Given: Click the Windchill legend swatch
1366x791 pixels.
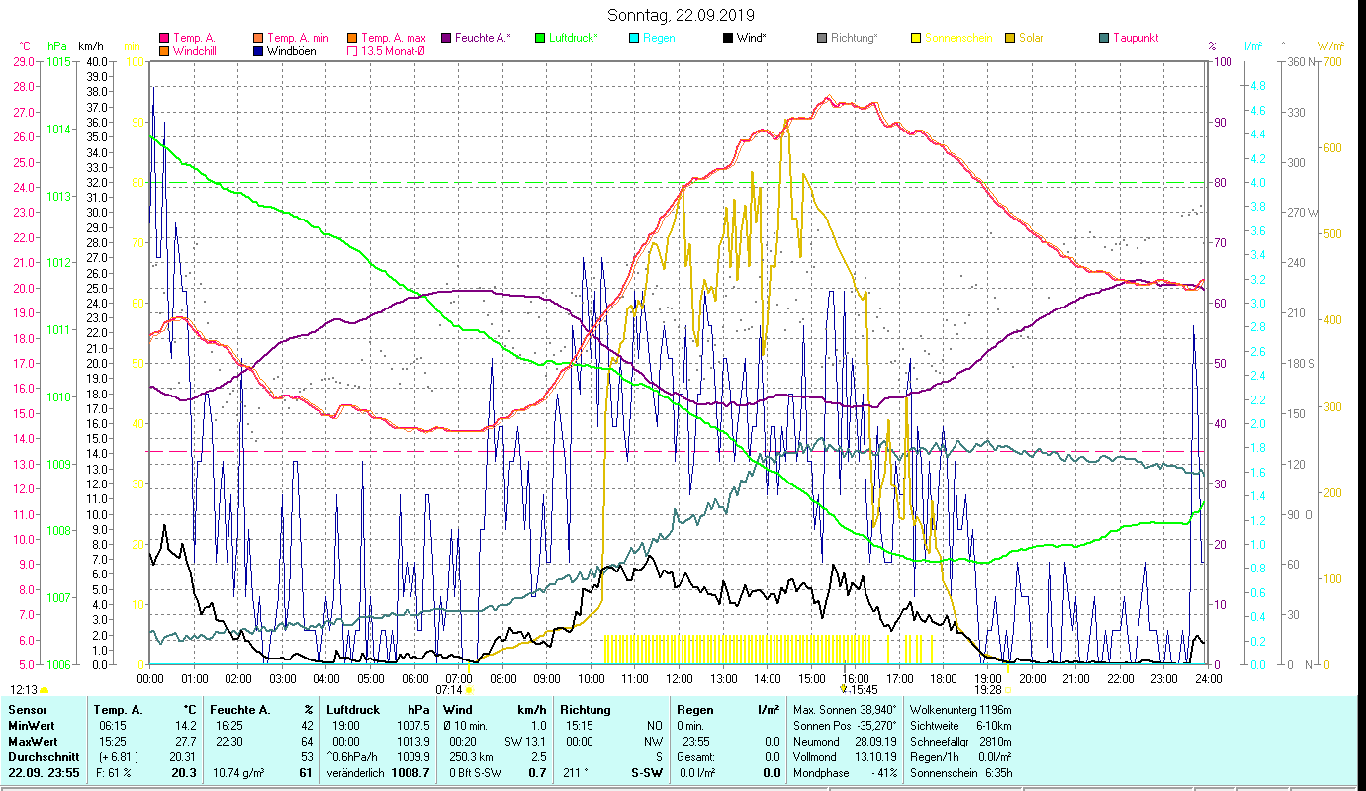Looking at the screenshot, I should coord(164,50).
